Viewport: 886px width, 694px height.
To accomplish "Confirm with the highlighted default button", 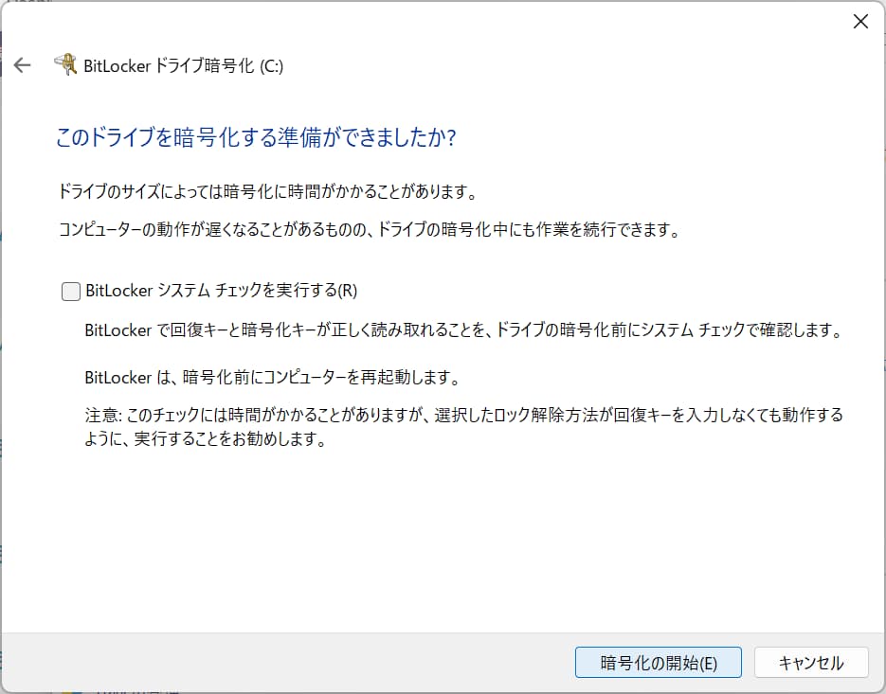I will point(658,663).
